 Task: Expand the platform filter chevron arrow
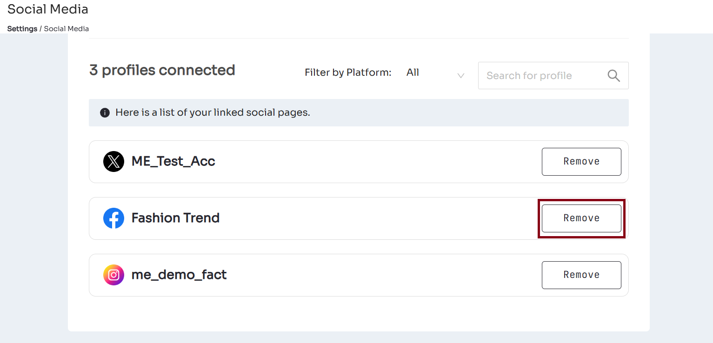pos(460,76)
